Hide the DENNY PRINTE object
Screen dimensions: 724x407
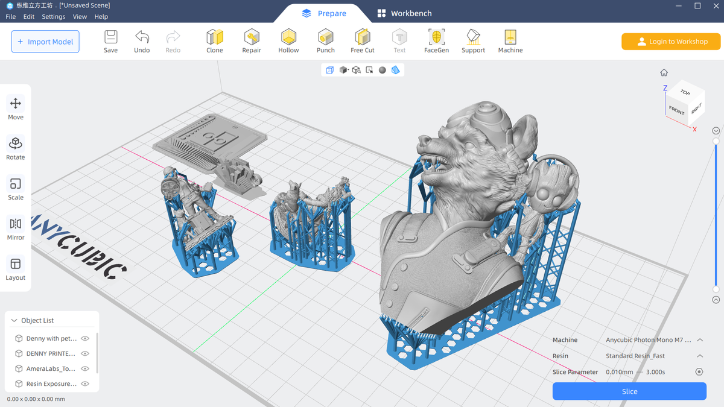pos(85,354)
